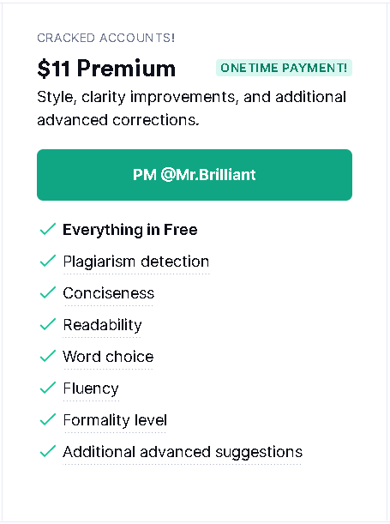This screenshot has width=390, height=524.
Task: Click the checkmark icon next to Fluency
Action: click(x=47, y=388)
